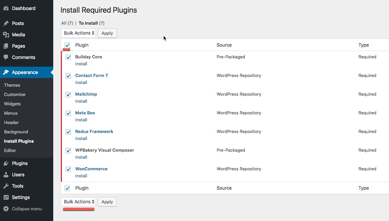Click Collapse menu label
The height and width of the screenshot is (221, 389).
[27, 209]
